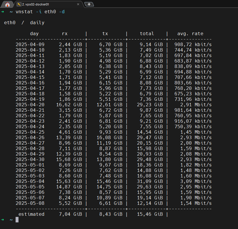Select rx value 16,62 GiB
238x229 pixels.
pyautogui.click(x=69, y=105)
